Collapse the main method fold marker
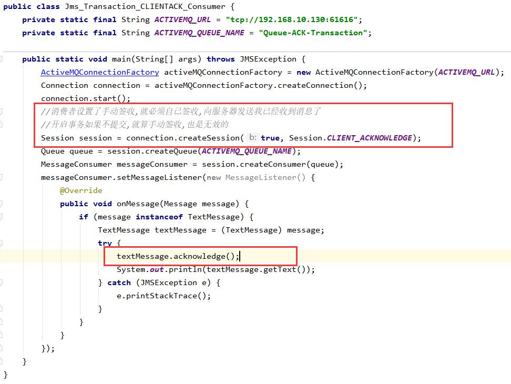511x384 pixels. tap(2, 59)
